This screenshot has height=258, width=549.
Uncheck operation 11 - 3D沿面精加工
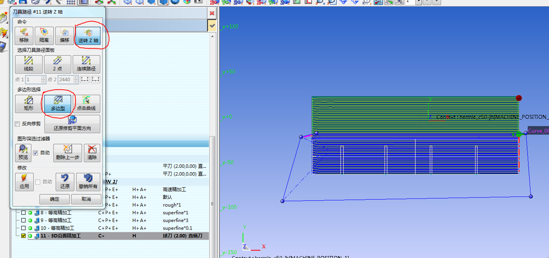[23, 236]
